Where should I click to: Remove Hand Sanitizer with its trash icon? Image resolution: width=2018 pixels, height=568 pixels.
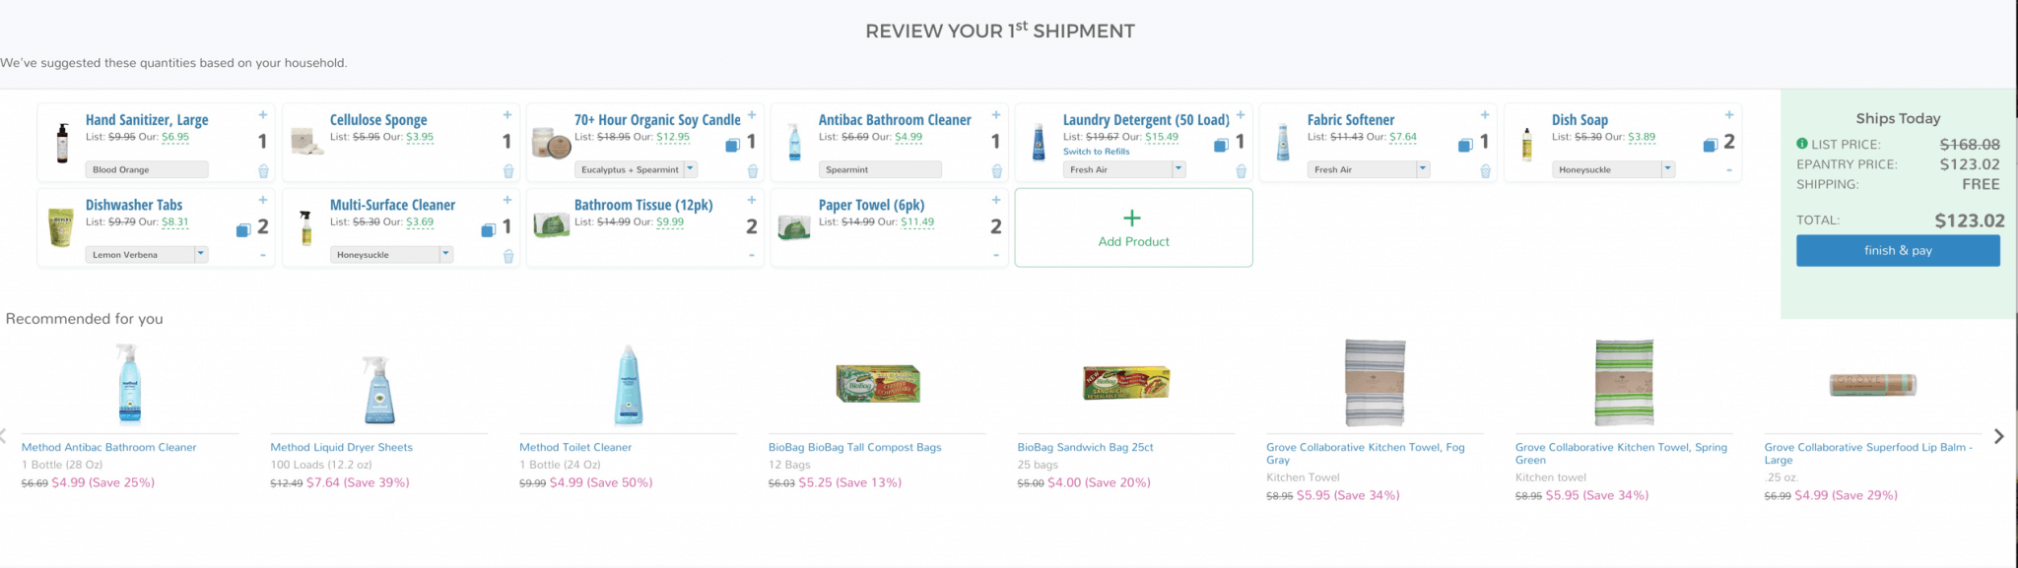click(263, 171)
